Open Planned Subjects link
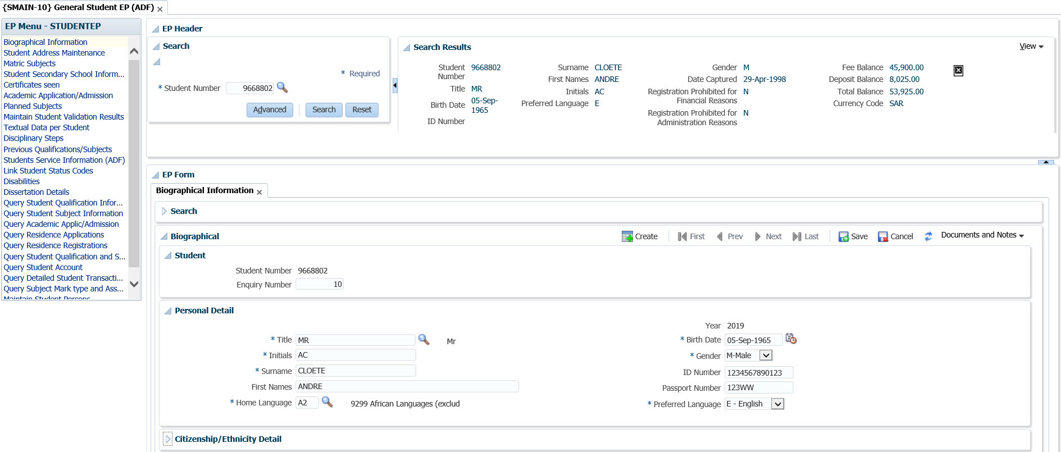Image resolution: width=1061 pixels, height=452 pixels. pyautogui.click(x=33, y=106)
